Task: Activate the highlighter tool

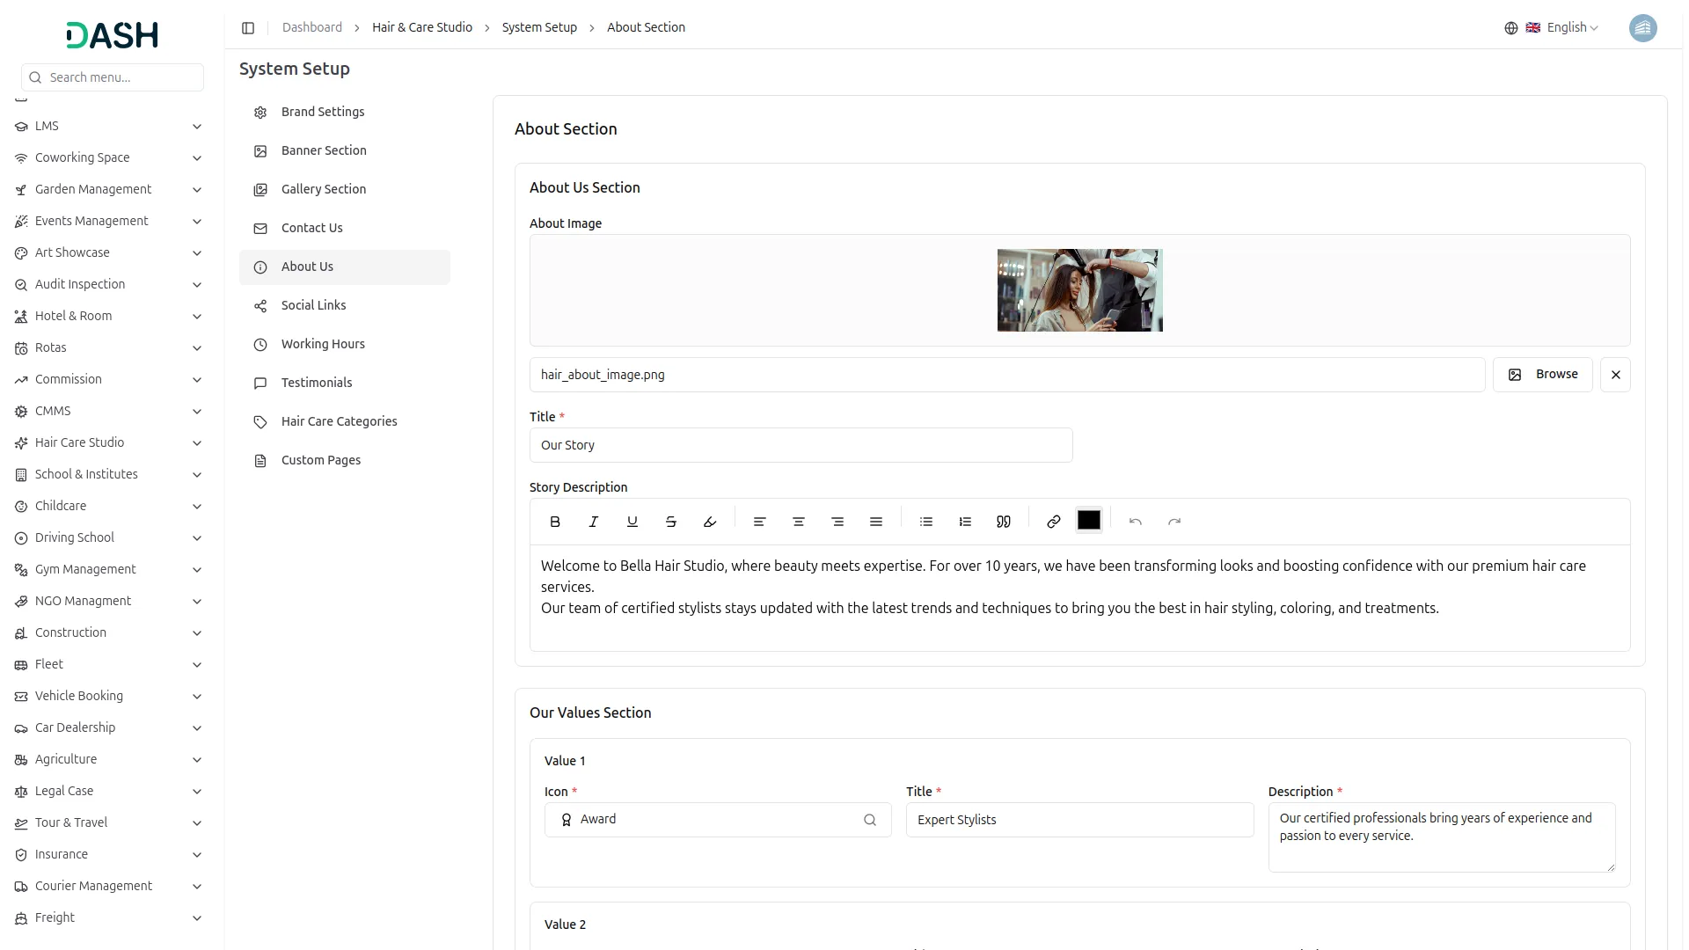Action: (x=710, y=522)
